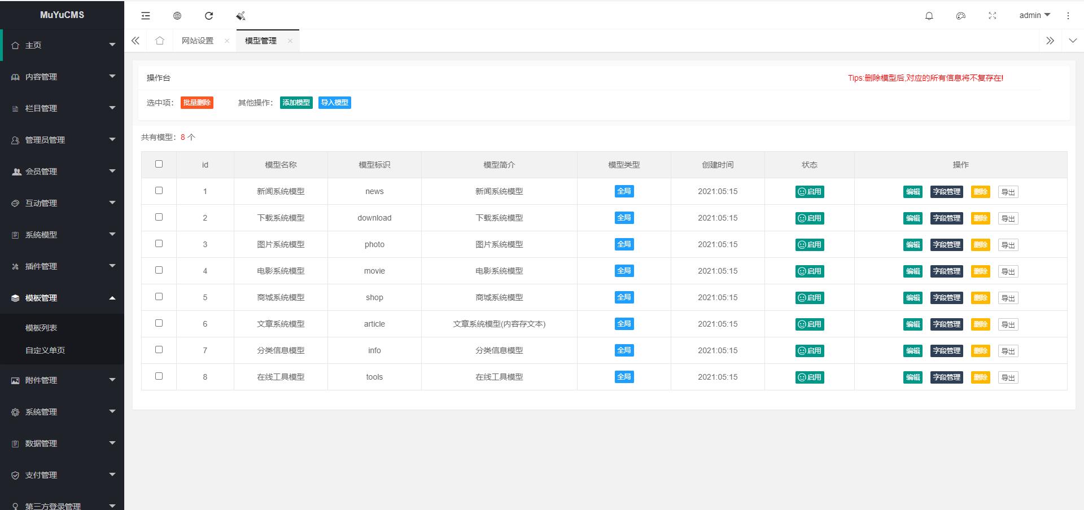The height and width of the screenshot is (510, 1084).
Task: Click 字段管理 on the movie model row
Action: (946, 271)
